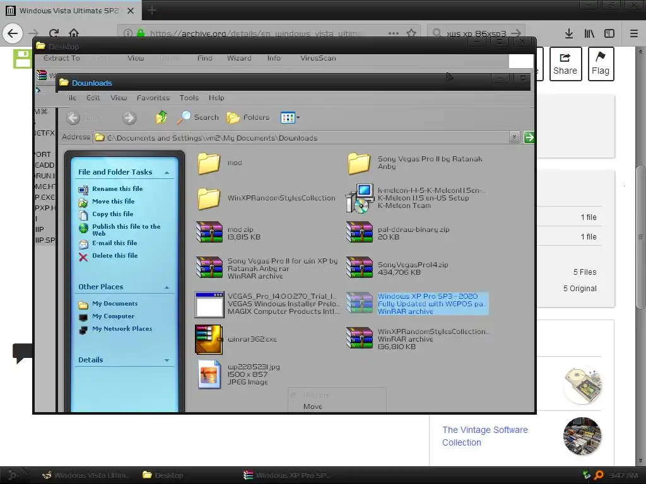Open a new browser tab with plus button
The image size is (646, 484).
pos(152,10)
